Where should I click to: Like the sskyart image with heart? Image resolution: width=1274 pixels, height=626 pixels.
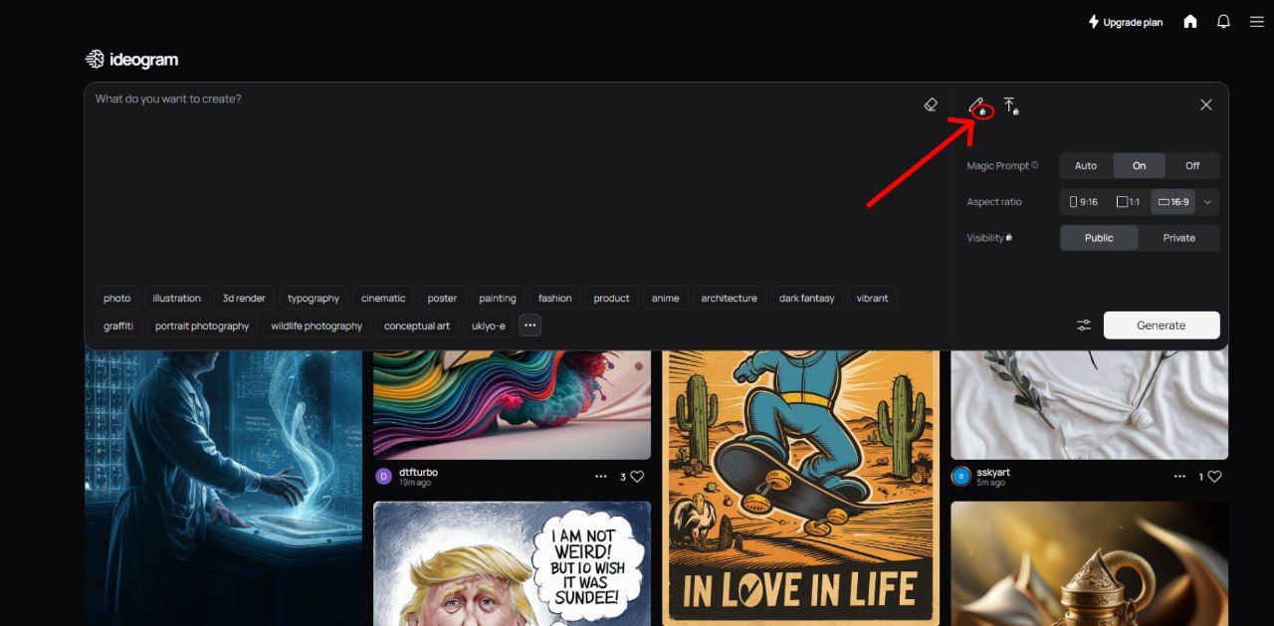coord(1214,477)
